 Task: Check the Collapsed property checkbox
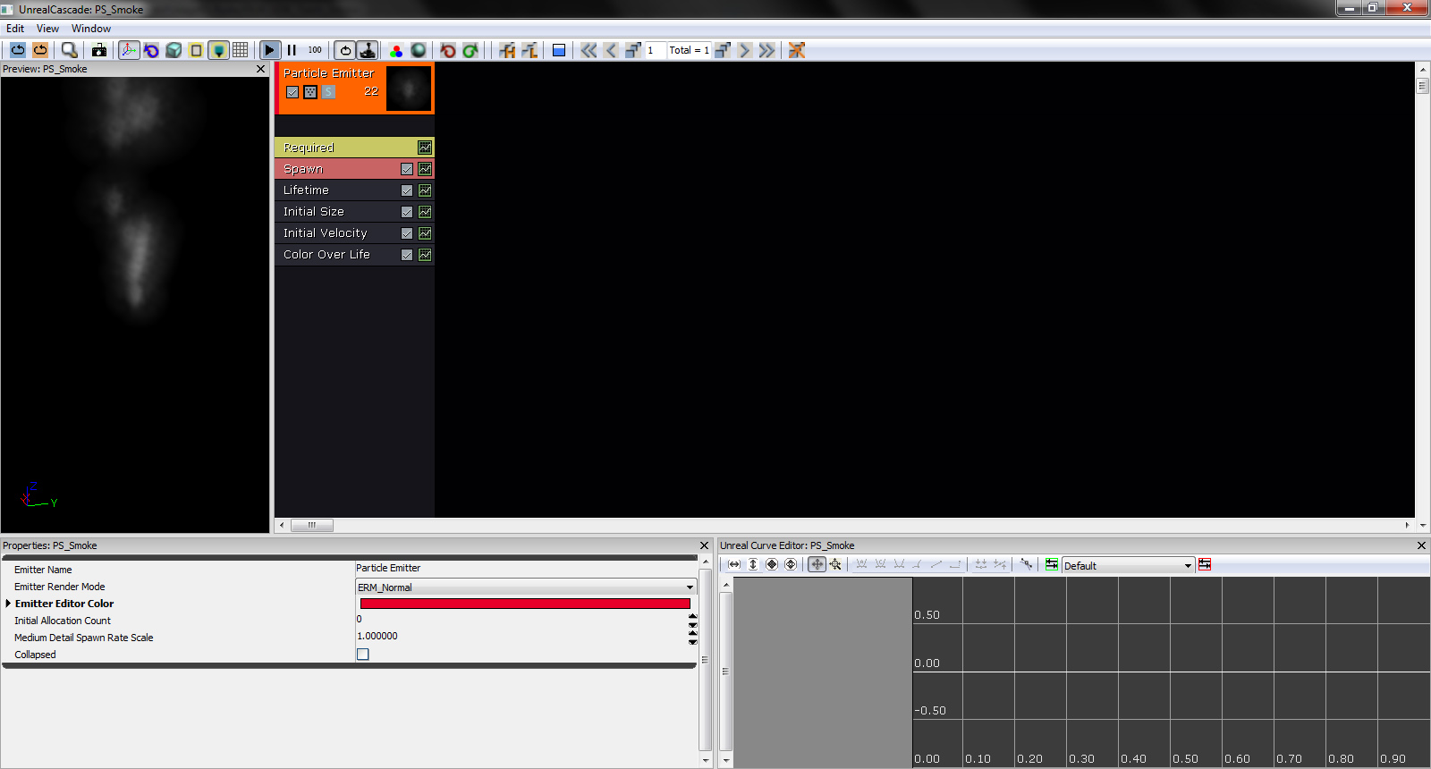click(x=363, y=655)
